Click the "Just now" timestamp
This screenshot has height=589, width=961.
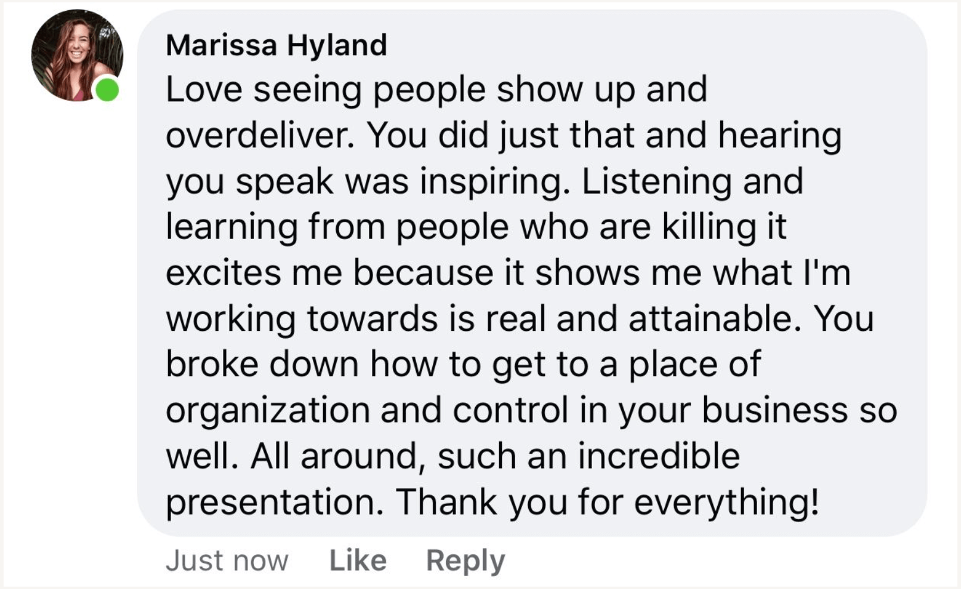click(x=227, y=560)
